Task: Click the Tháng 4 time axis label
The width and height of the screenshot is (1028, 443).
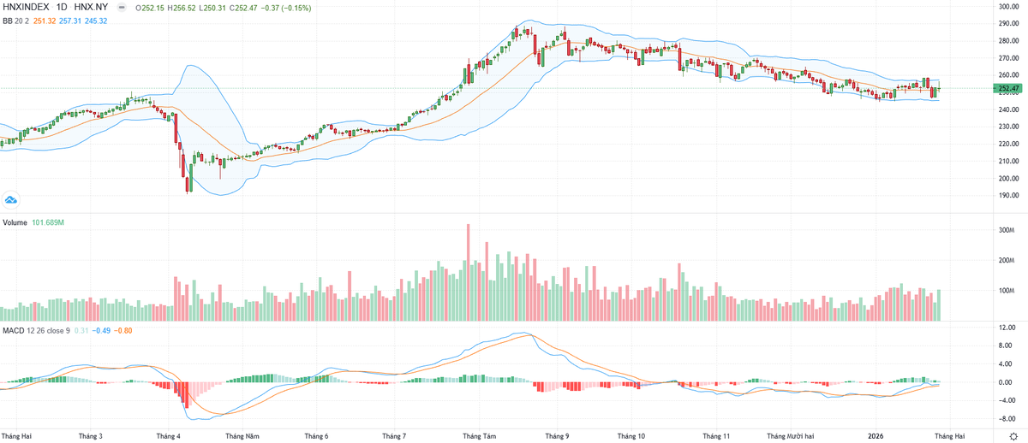Action: [x=167, y=436]
